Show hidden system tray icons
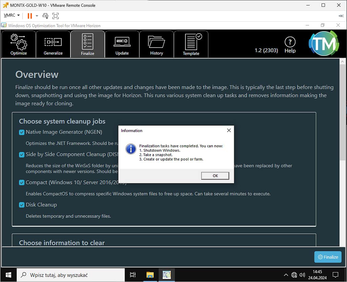The height and width of the screenshot is (282, 347). click(x=286, y=275)
